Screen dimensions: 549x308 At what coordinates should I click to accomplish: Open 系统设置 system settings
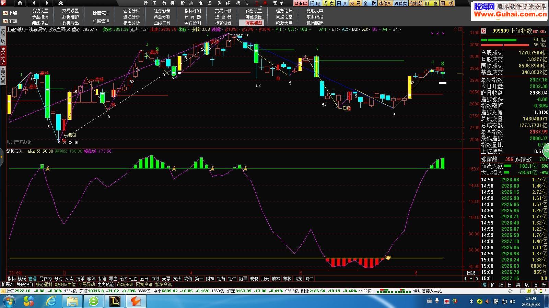(40, 11)
